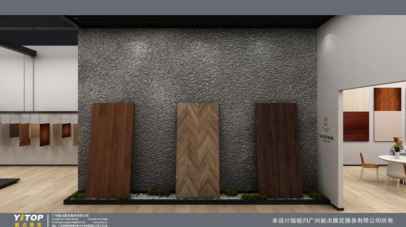Click the company name text beside YITOP logo

(71, 215)
